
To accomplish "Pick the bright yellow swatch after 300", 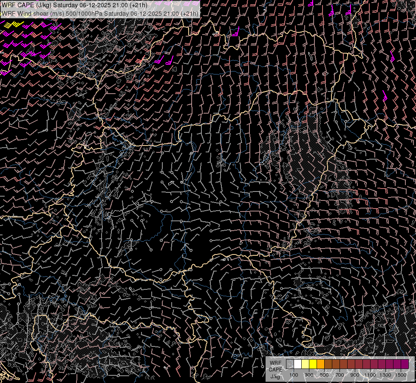I will (x=313, y=364).
